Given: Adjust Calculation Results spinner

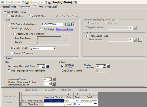Looking at the screenshot, I should (x=50, y=79).
